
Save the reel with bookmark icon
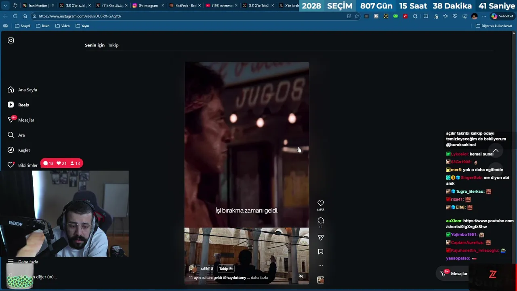pos(321,252)
